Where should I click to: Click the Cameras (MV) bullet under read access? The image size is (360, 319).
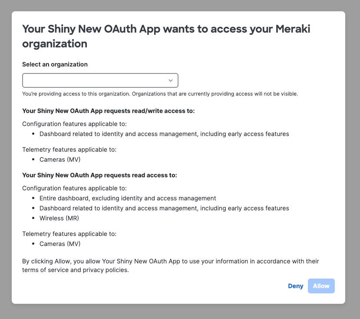point(60,244)
